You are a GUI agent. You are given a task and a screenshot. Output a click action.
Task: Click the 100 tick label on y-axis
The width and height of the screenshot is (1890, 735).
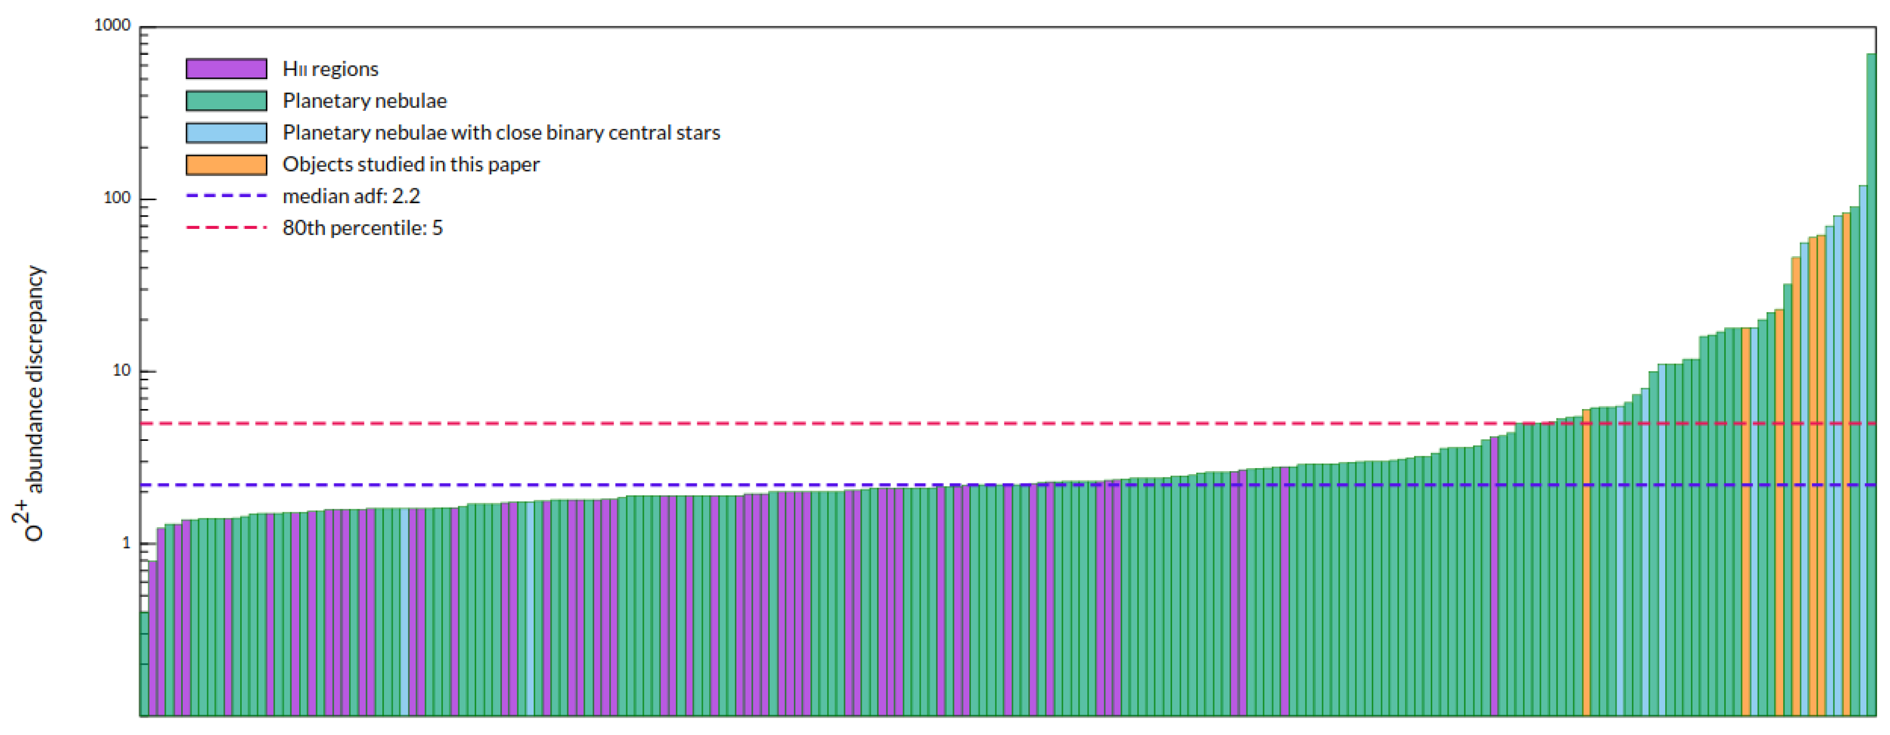click(x=118, y=198)
